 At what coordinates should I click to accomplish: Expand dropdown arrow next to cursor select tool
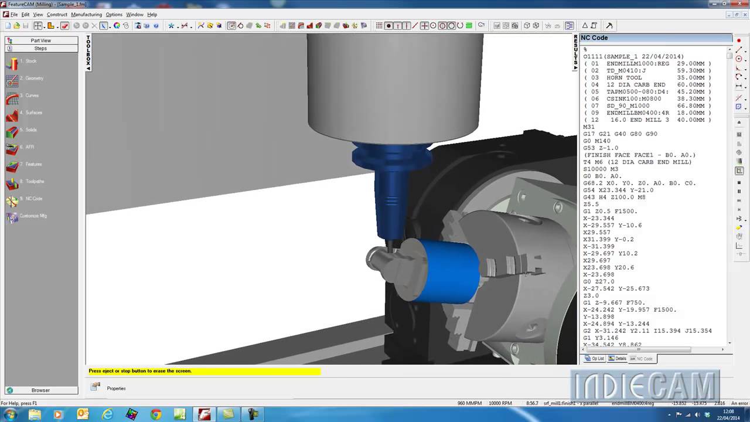point(110,26)
